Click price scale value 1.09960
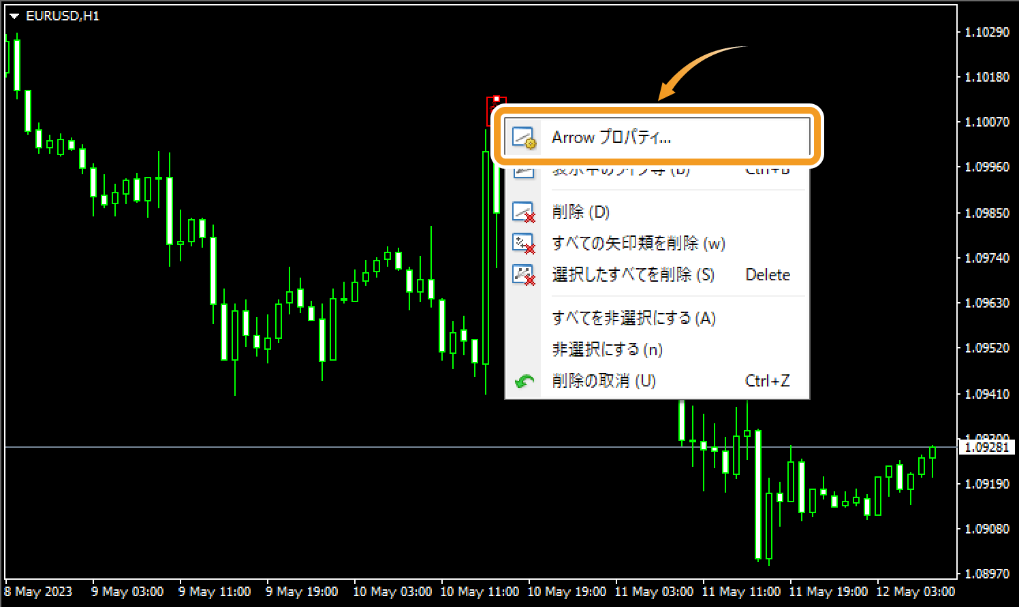Screen dimensions: 1019x607 click(987, 167)
